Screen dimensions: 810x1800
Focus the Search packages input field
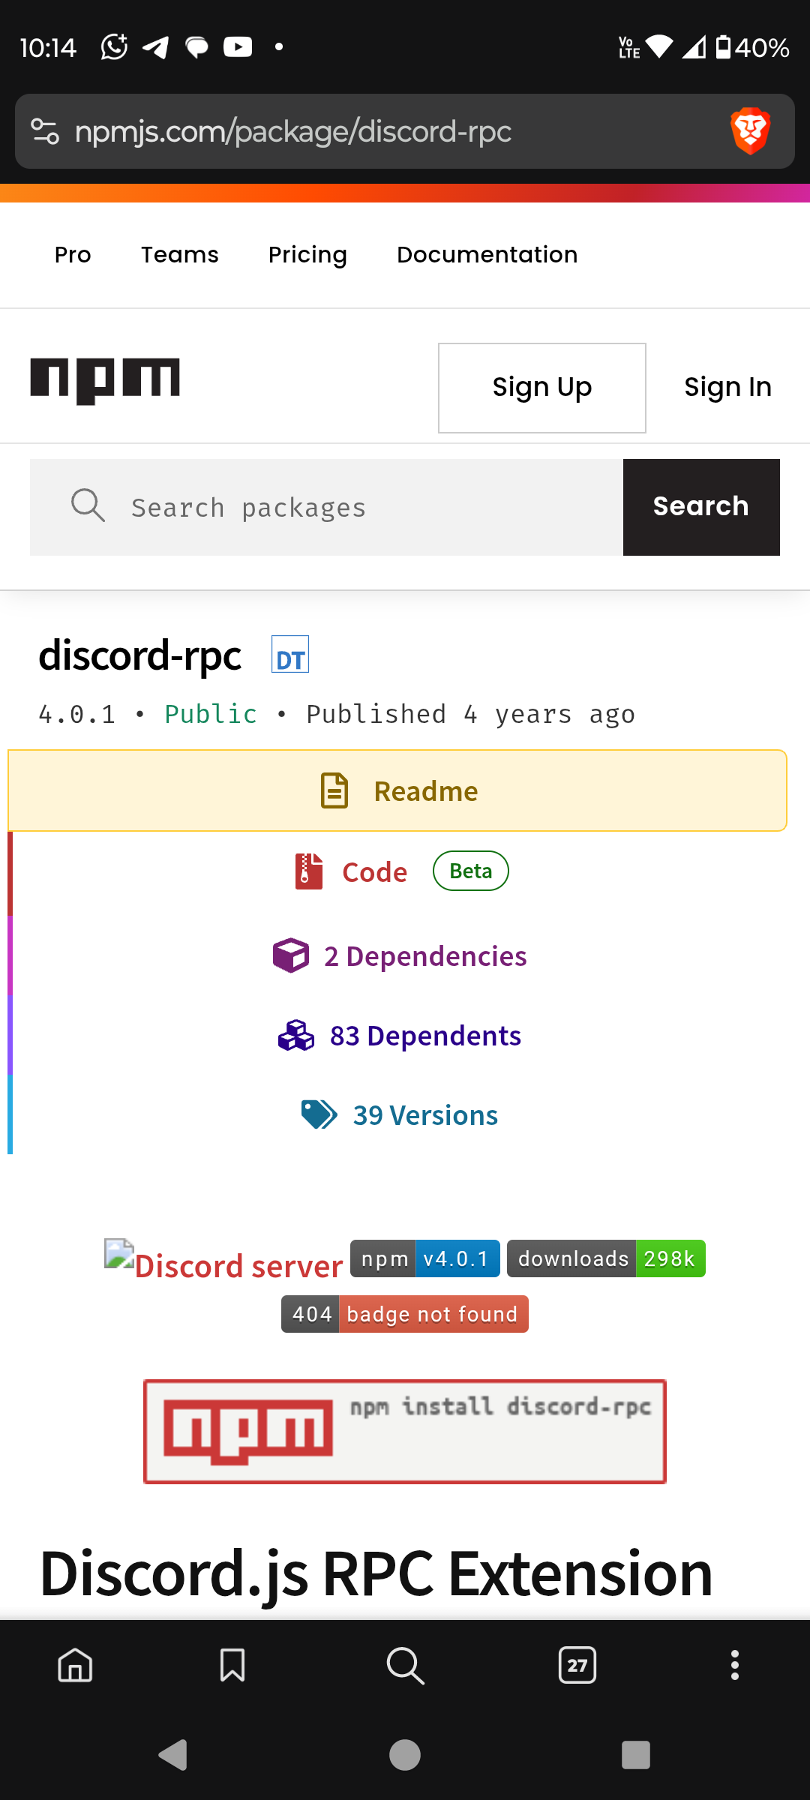click(326, 507)
